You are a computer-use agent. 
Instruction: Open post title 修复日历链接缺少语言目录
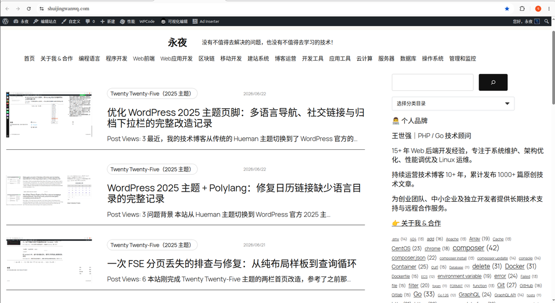pos(234,193)
